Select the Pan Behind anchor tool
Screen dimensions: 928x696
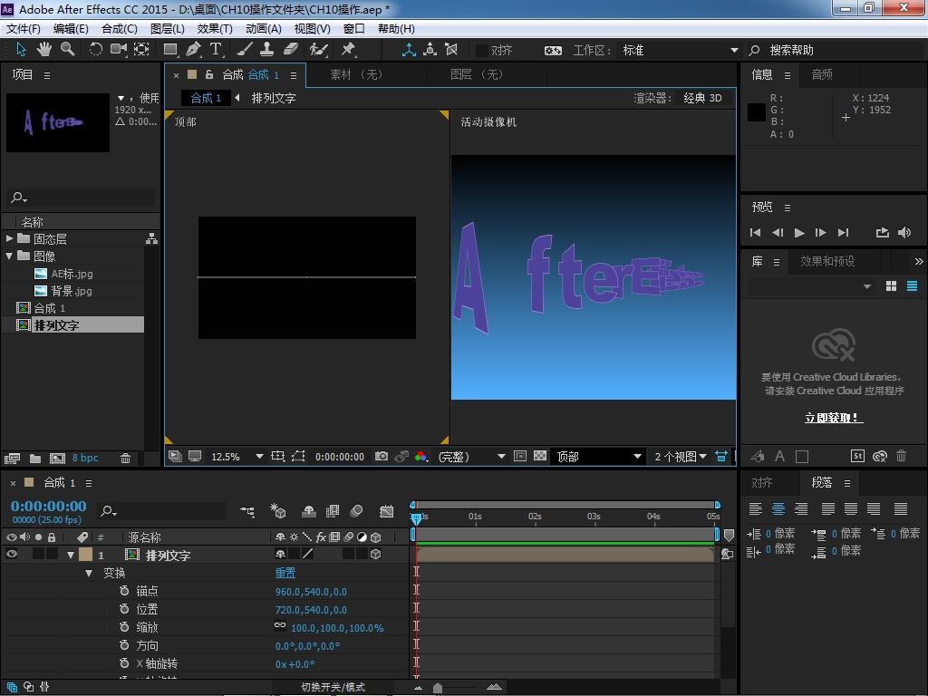click(x=141, y=50)
